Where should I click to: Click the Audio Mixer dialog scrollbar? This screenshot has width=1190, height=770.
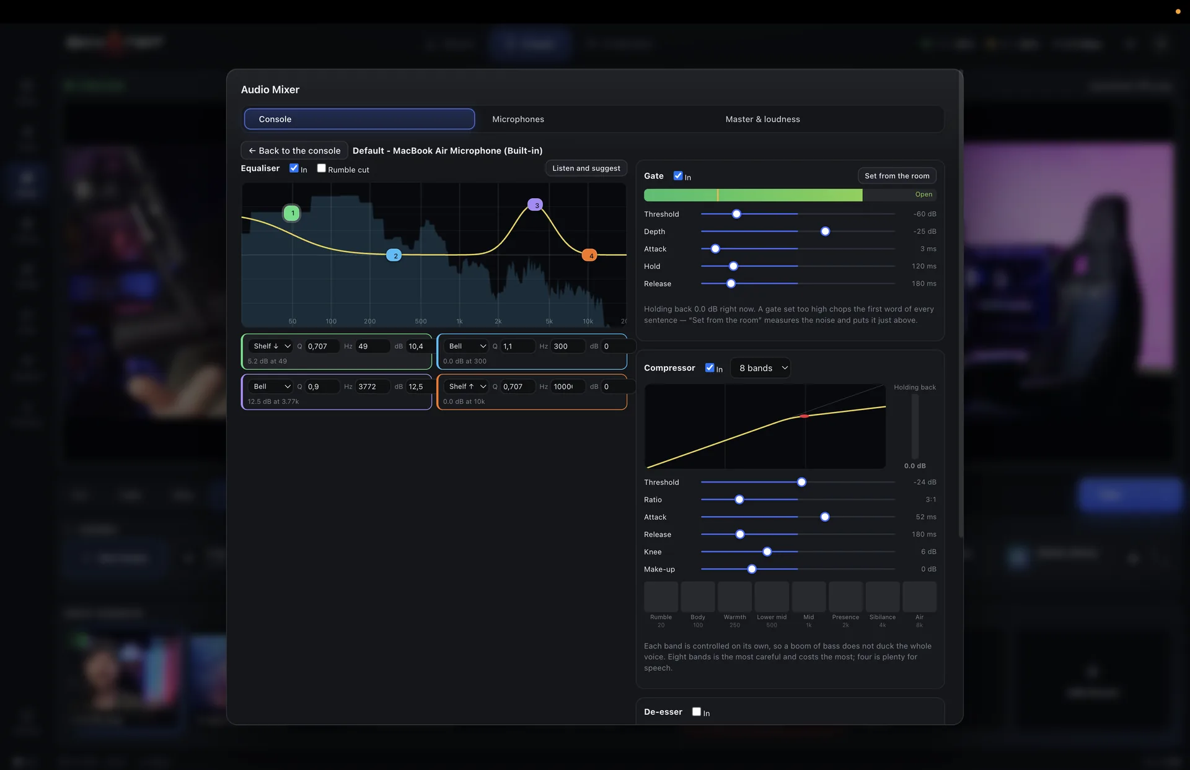961,304
